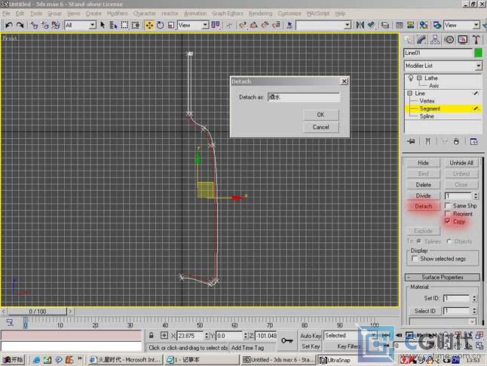Activate the Bind to Space Warp tool
This screenshot has height=366, width=487.
[56, 25]
